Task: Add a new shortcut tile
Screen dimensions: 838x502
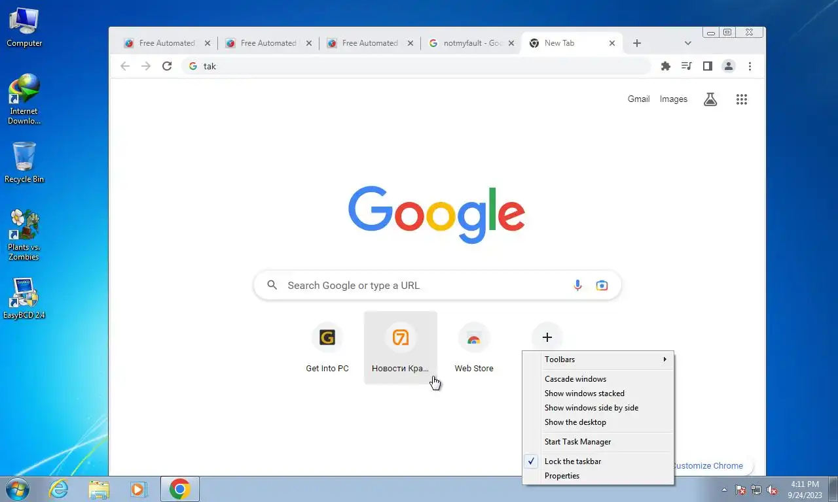Action: tap(547, 337)
